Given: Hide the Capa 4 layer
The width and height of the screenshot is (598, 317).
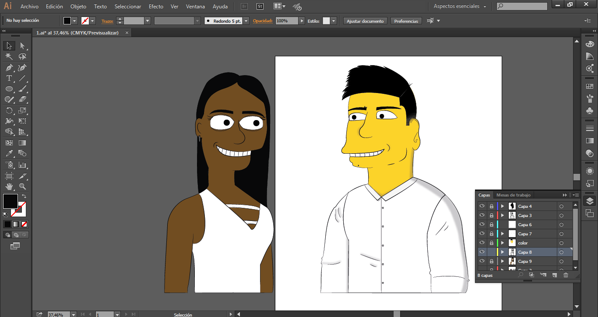Looking at the screenshot, I should 482,206.
